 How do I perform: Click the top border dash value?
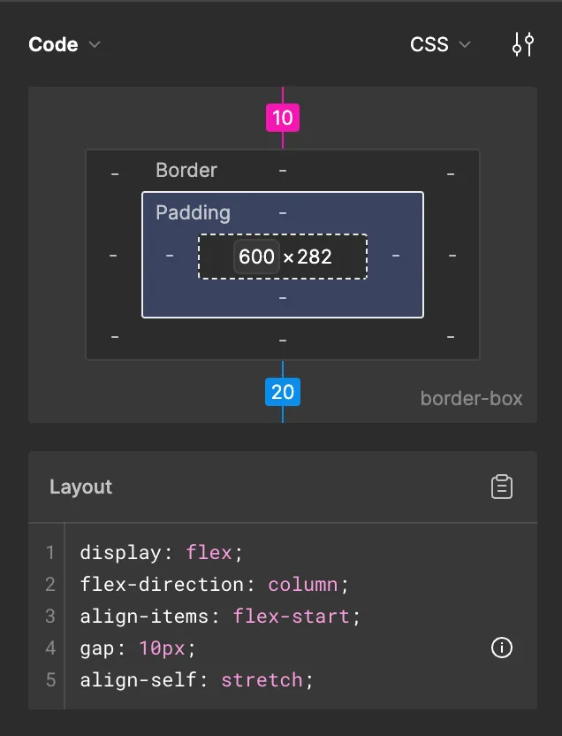283,170
